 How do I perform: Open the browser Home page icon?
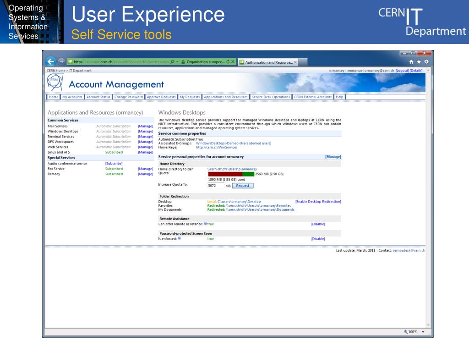click(411, 62)
